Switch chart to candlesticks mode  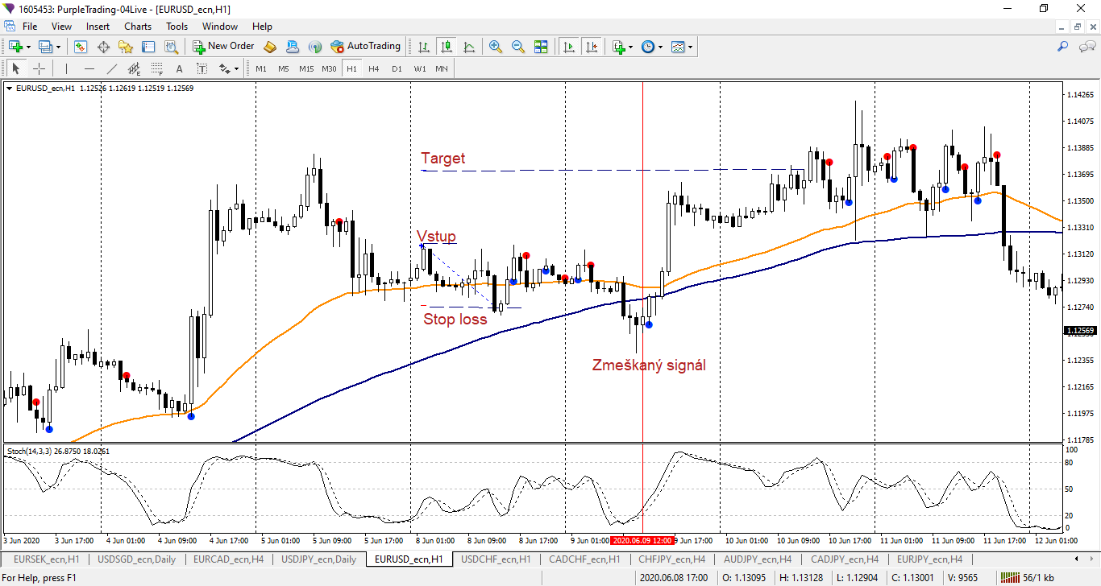447,47
